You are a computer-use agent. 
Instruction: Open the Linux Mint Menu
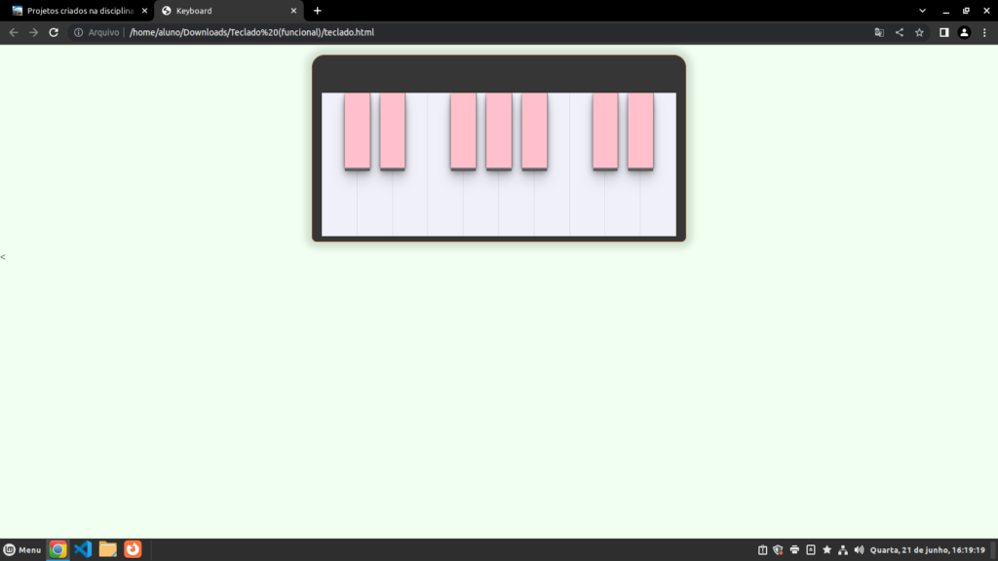(x=22, y=550)
